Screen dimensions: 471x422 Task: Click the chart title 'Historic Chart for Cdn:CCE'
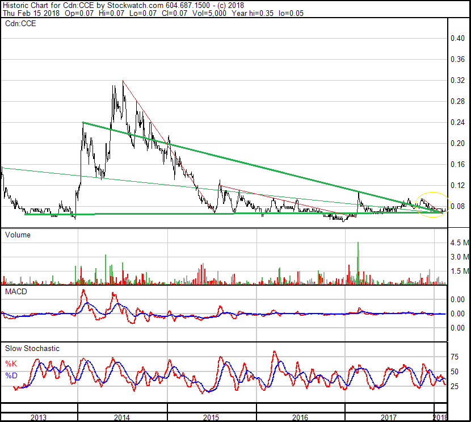48,5
